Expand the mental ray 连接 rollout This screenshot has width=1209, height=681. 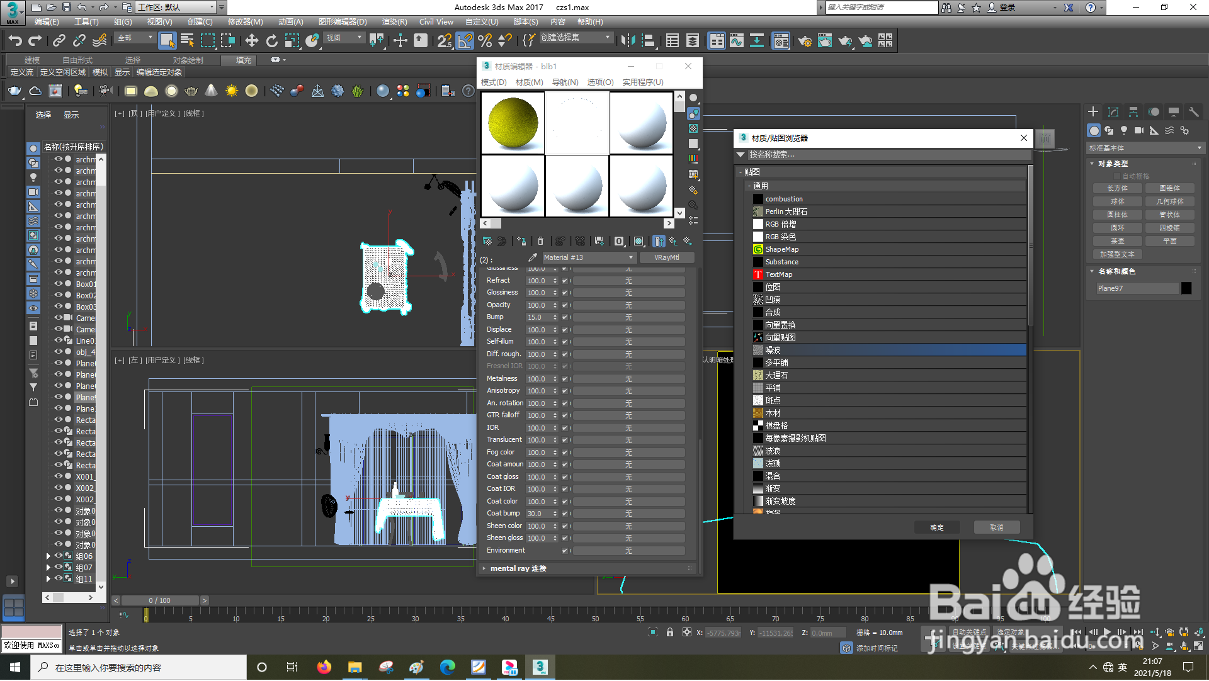click(x=518, y=568)
